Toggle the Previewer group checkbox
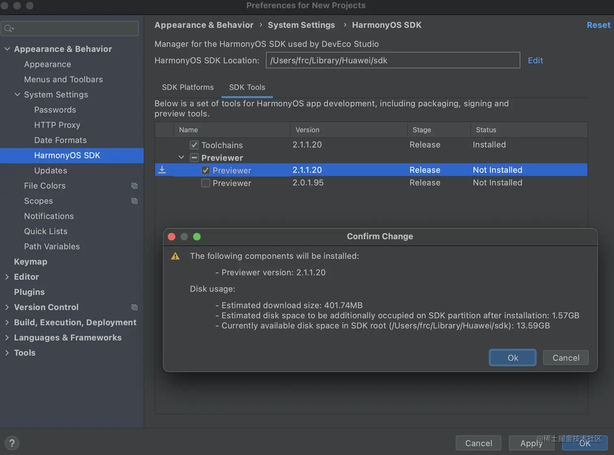This screenshot has width=614, height=455. pyautogui.click(x=194, y=157)
